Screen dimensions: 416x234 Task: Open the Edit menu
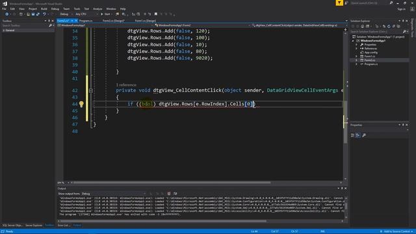point(12,8)
